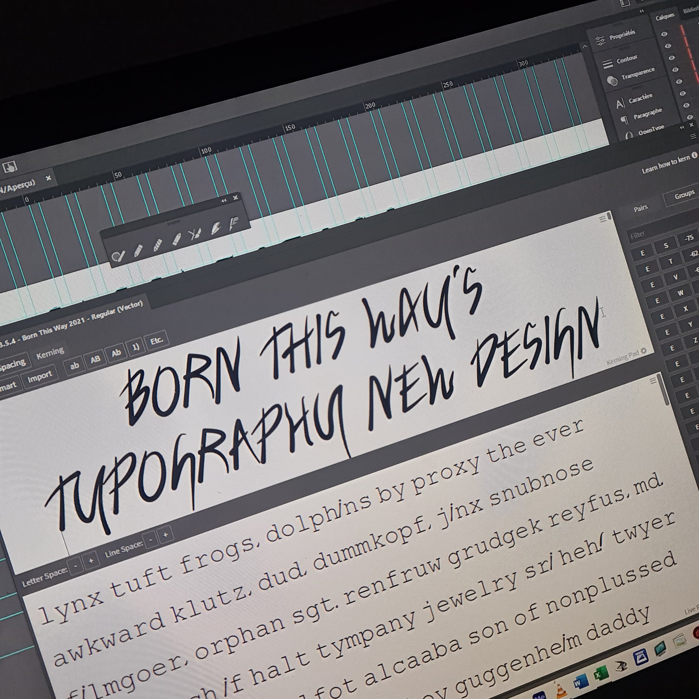Select the Path Eraser tool
This screenshot has width=699, height=699.
click(176, 239)
